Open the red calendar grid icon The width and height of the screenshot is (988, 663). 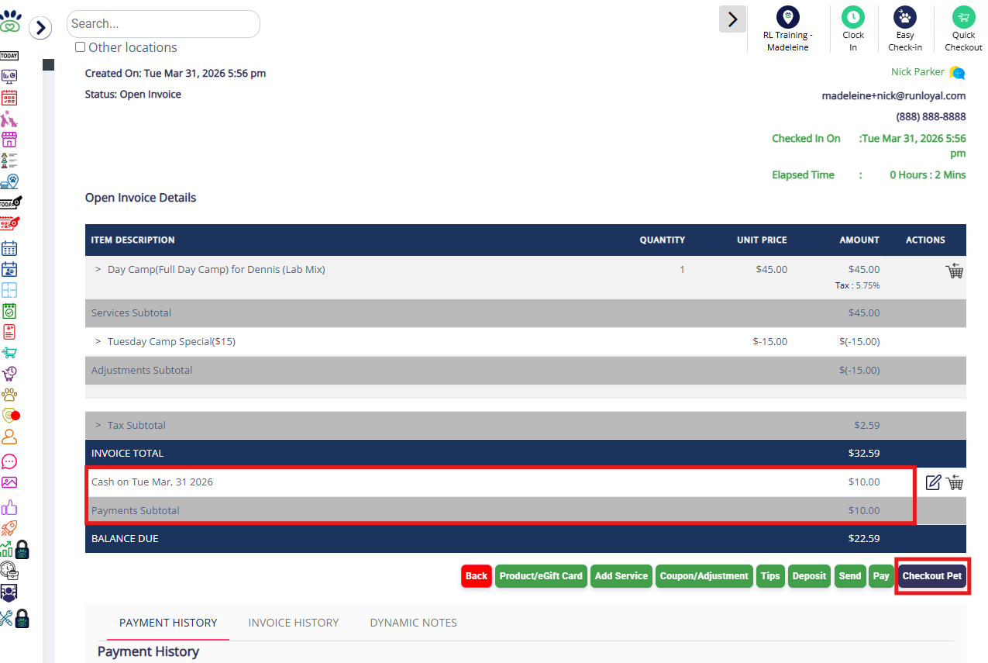tap(9, 98)
